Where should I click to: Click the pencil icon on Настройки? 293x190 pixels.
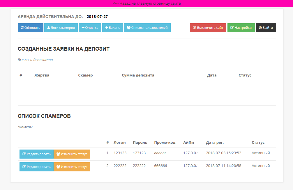point(232,28)
